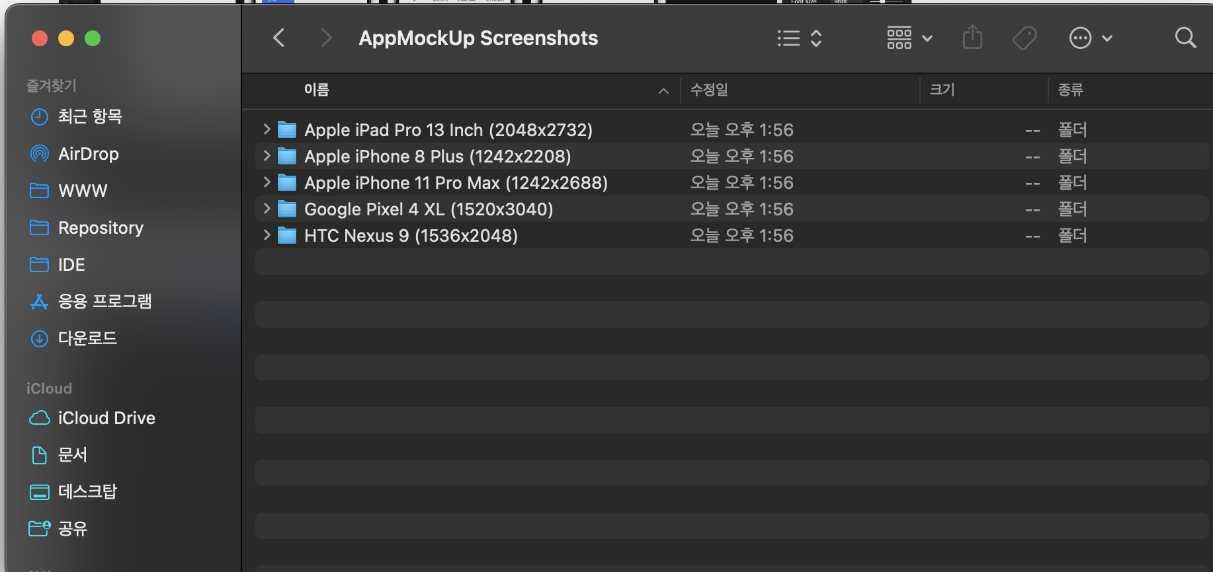
Task: Click the AppMockUp Screenshots window title
Action: 478,38
